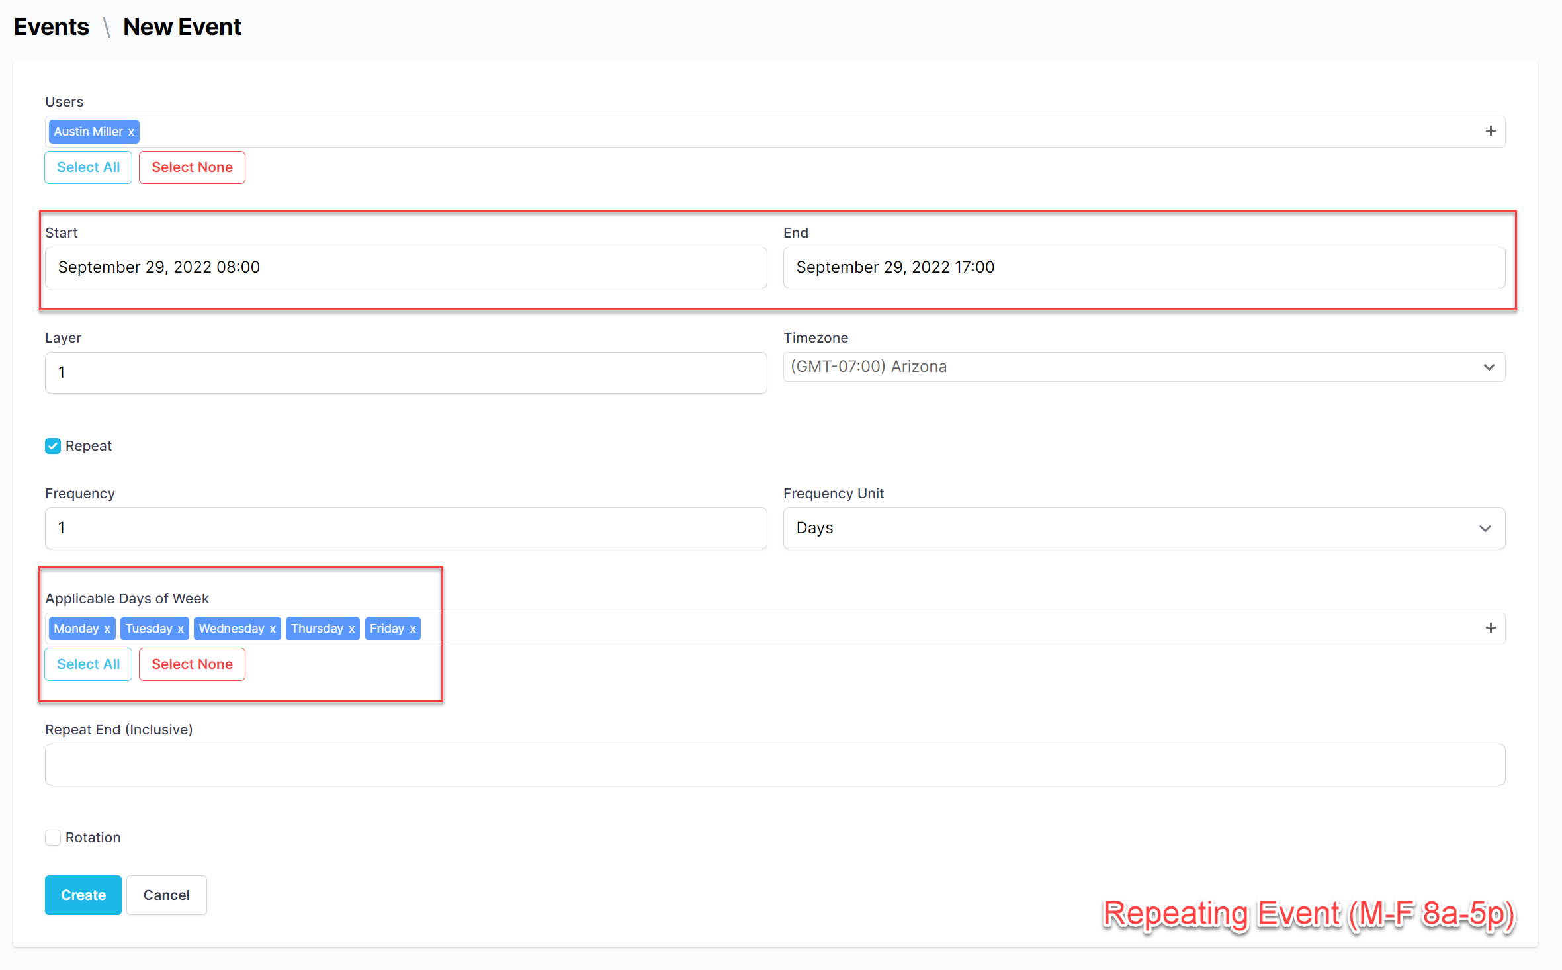Remove Monday from applicable days
Image resolution: width=1562 pixels, height=970 pixels.
[x=107, y=629]
